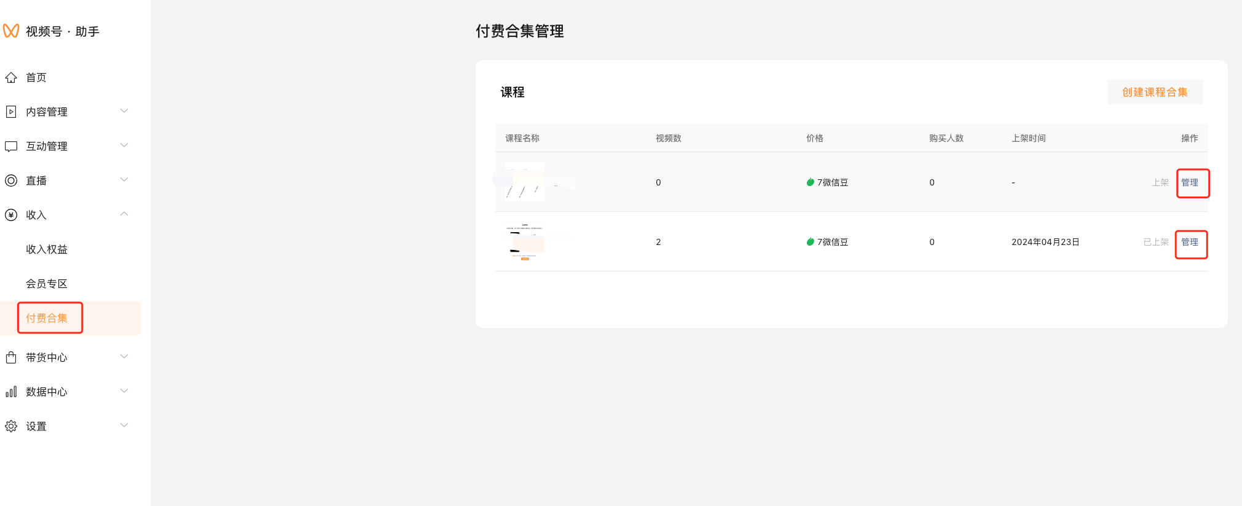1242x506 pixels.
Task: Click 已上架 status in the second row
Action: (x=1156, y=242)
